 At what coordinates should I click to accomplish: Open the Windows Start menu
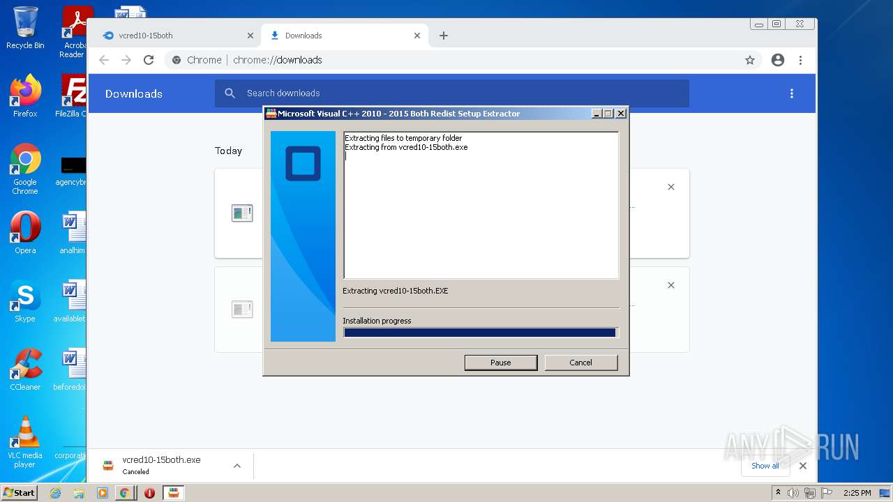coord(19,492)
